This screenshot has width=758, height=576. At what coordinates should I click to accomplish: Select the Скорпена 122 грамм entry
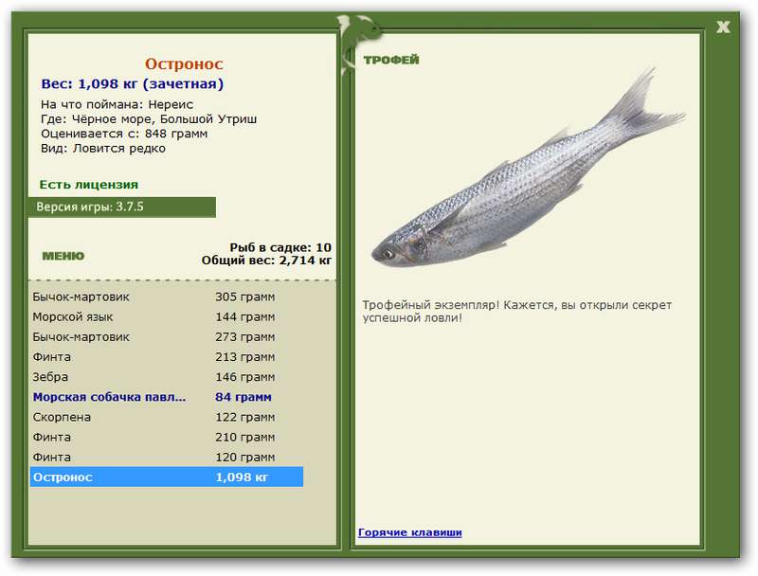tap(167, 417)
